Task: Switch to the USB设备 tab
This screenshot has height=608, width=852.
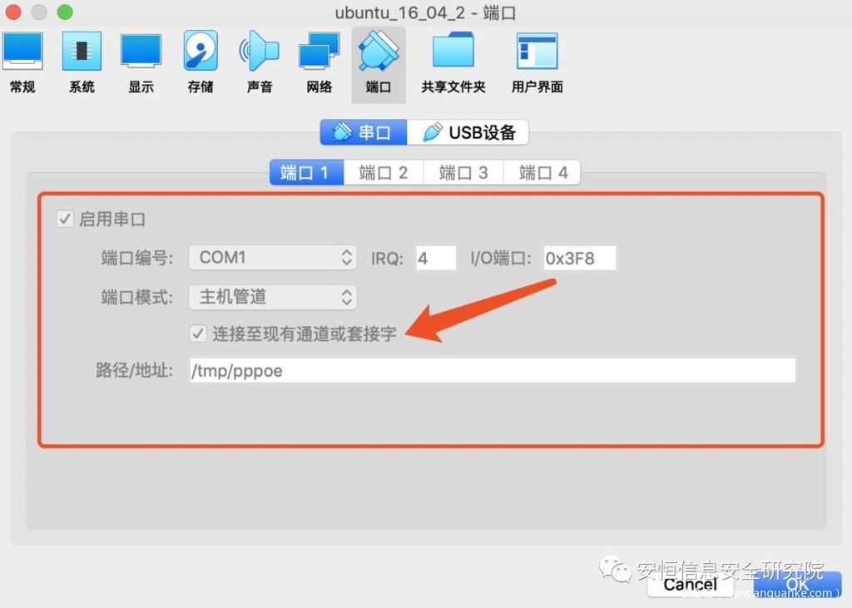Action: pyautogui.click(x=468, y=132)
